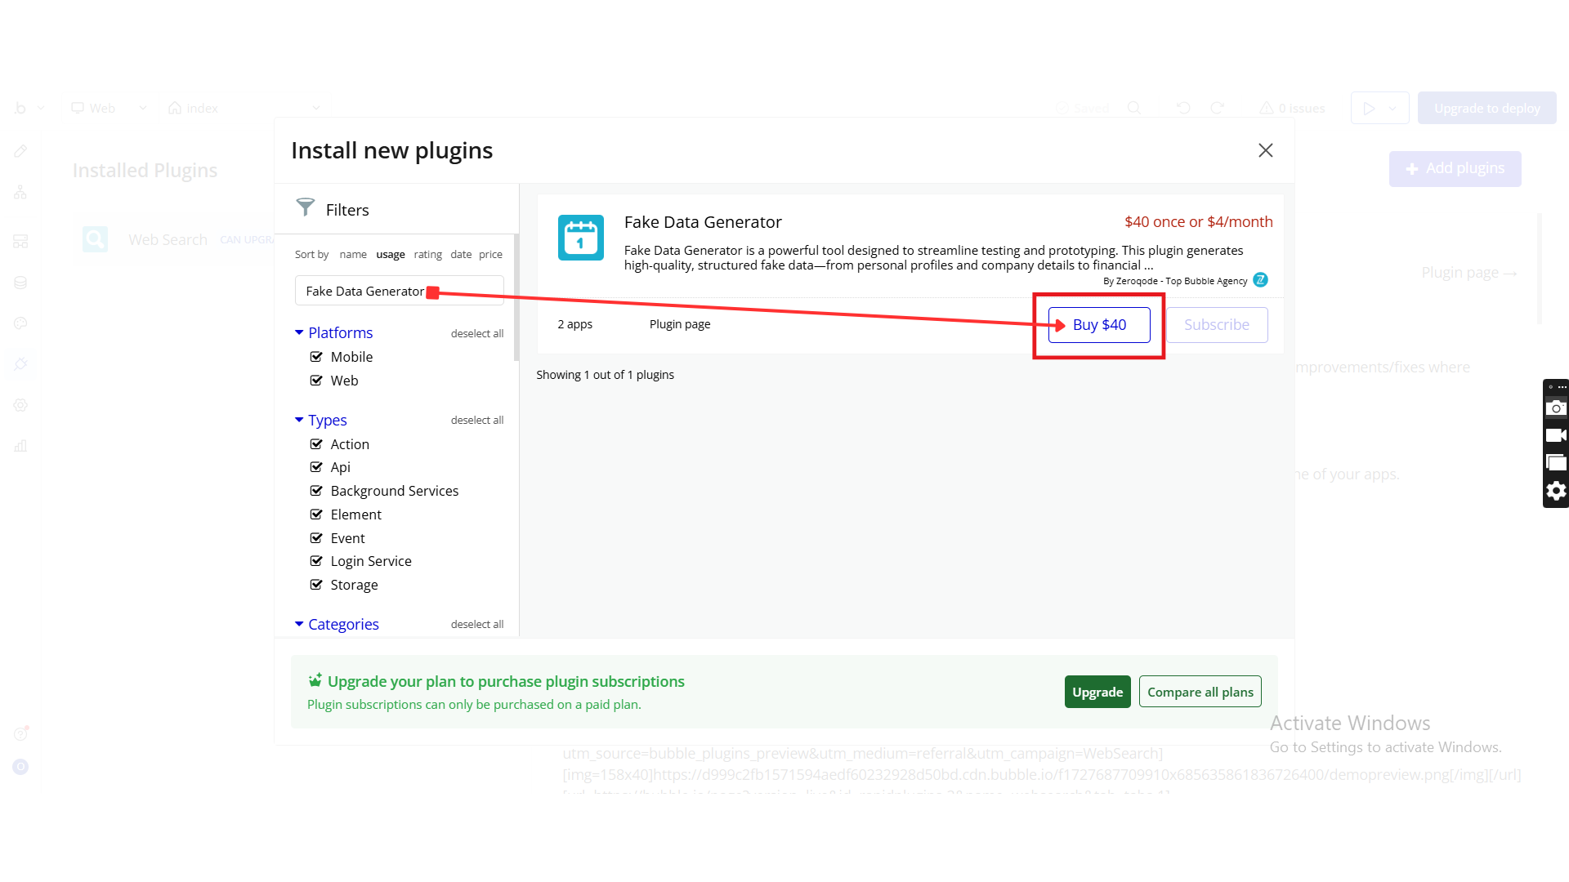
Task: Open the Plugin page link
Action: click(x=679, y=324)
